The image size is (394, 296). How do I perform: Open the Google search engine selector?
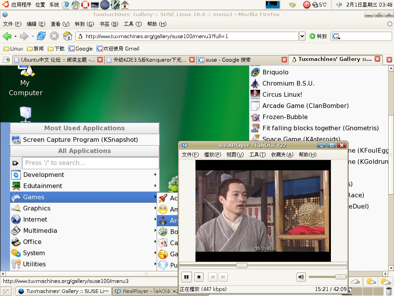click(x=336, y=37)
